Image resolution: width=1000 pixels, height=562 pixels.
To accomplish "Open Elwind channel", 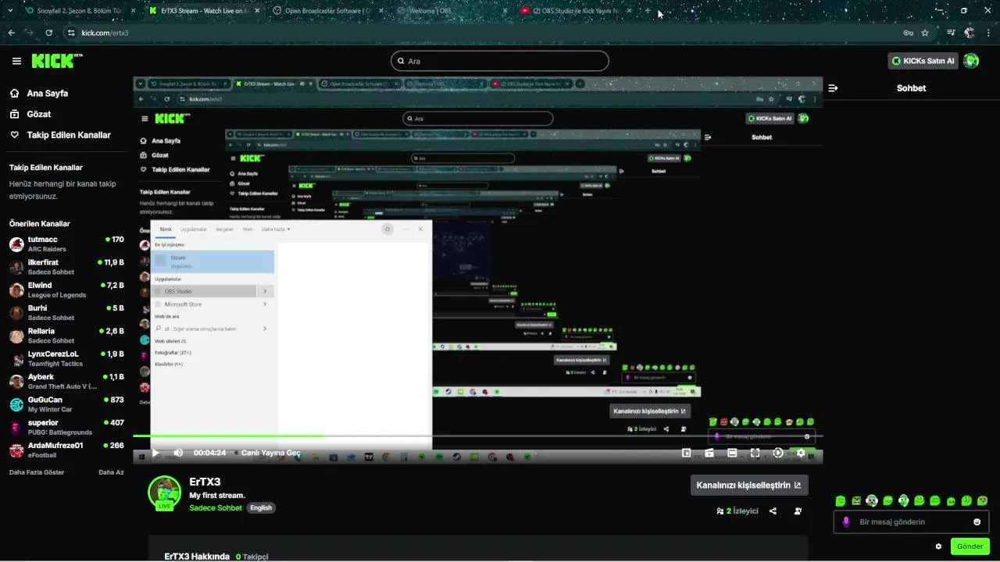I will tap(66, 290).
